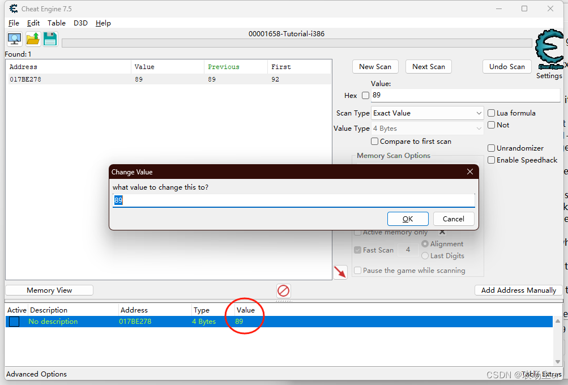Enable the Not checkbox
This screenshot has height=385, width=568.
click(x=491, y=125)
